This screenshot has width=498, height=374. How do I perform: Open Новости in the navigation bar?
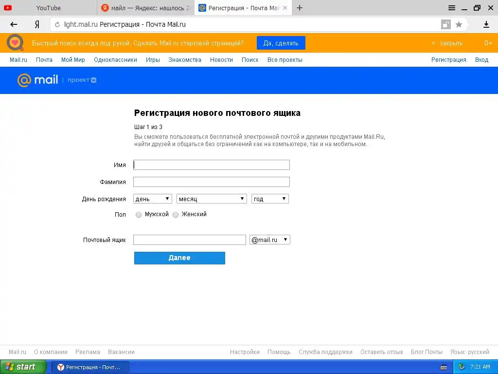(221, 60)
